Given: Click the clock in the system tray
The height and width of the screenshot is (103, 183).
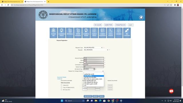Looking at the screenshot, I should coord(176,101).
